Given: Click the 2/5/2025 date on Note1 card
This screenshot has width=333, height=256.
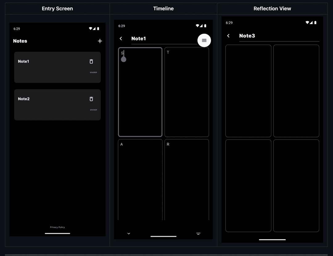Looking at the screenshot, I should coord(93,72).
